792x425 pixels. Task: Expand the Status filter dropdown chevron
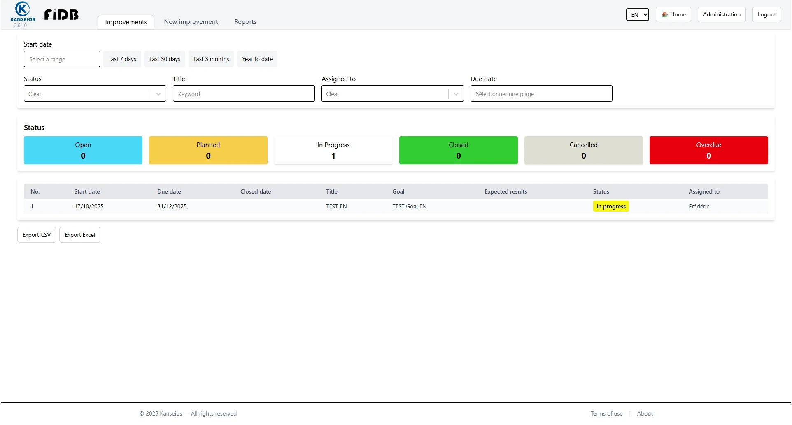(x=158, y=94)
